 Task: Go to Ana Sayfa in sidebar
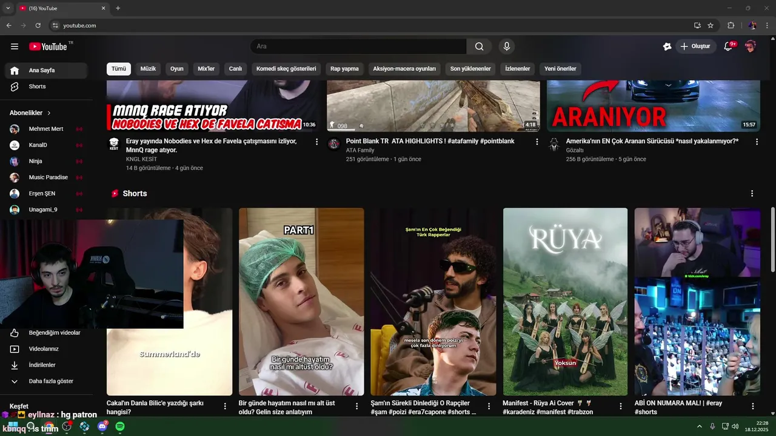46,70
